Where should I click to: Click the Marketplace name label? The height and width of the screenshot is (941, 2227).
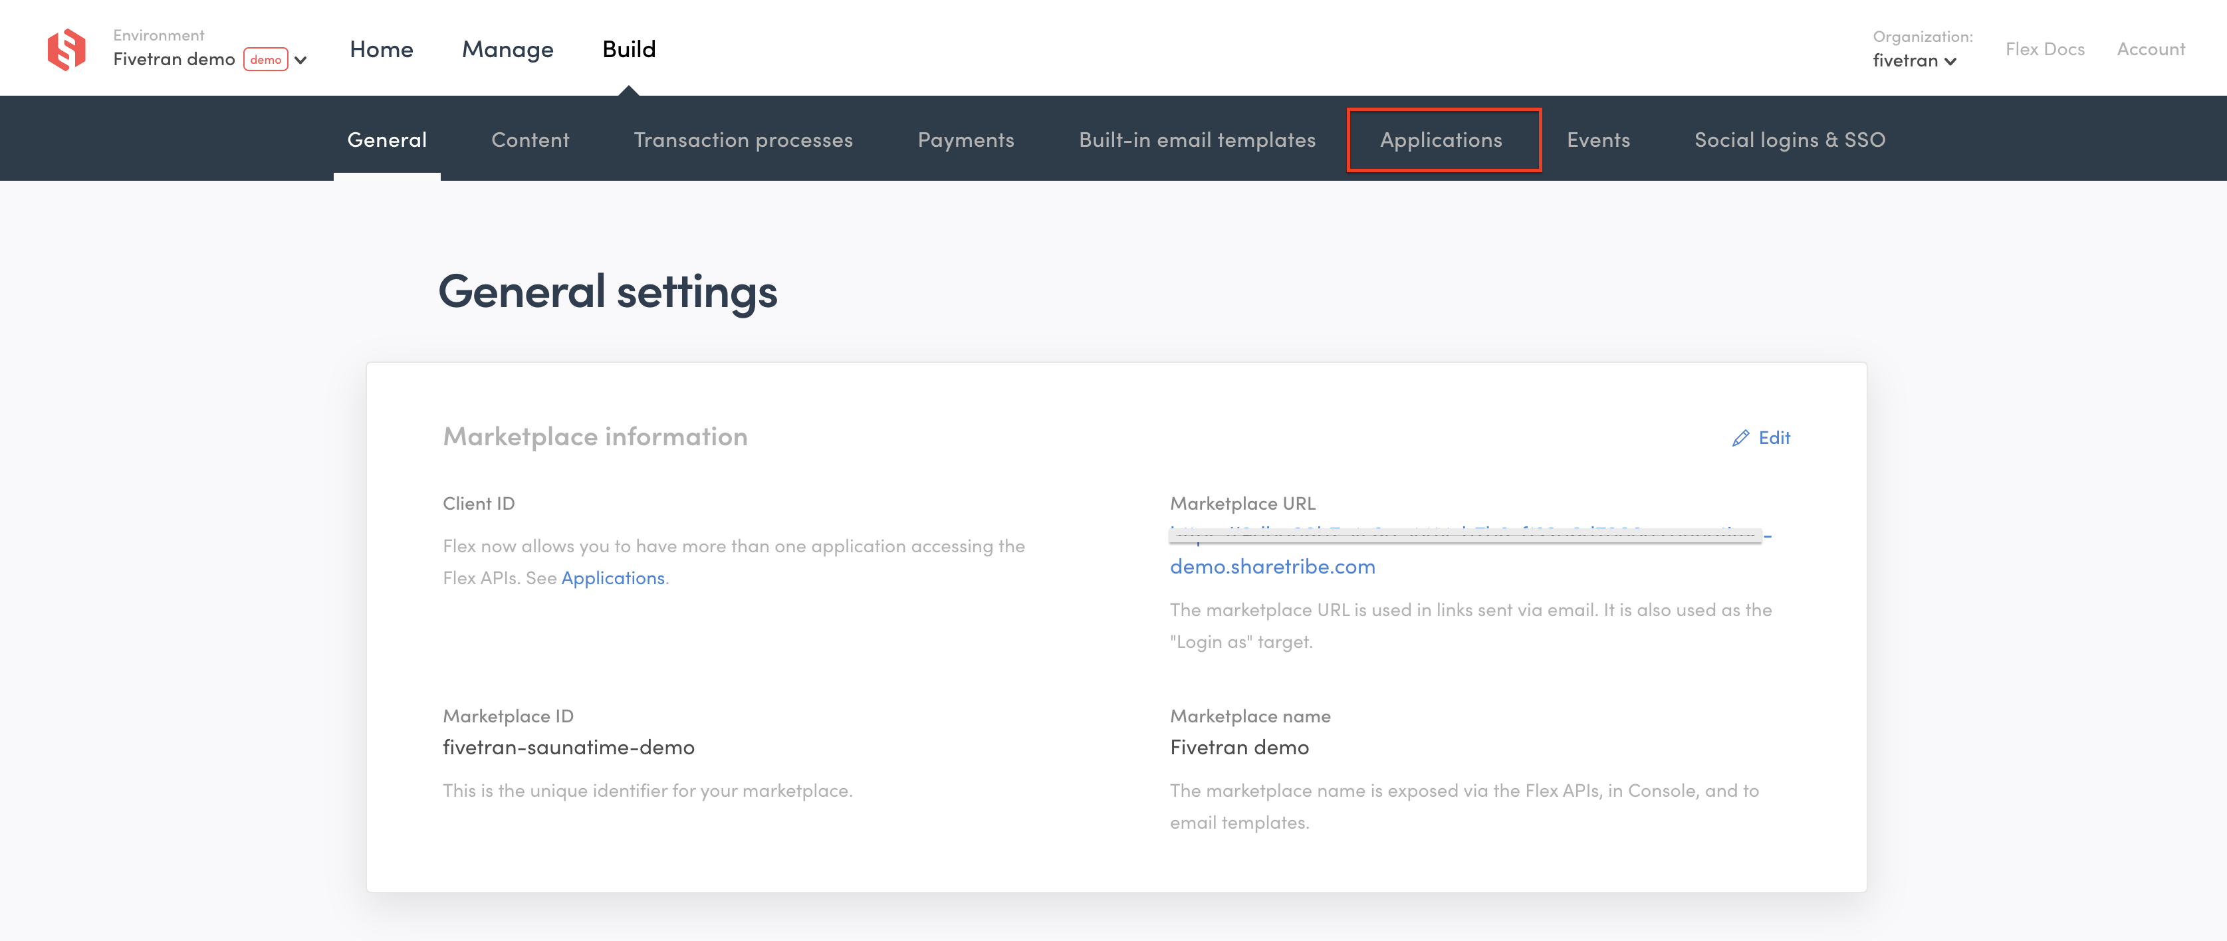click(1249, 716)
